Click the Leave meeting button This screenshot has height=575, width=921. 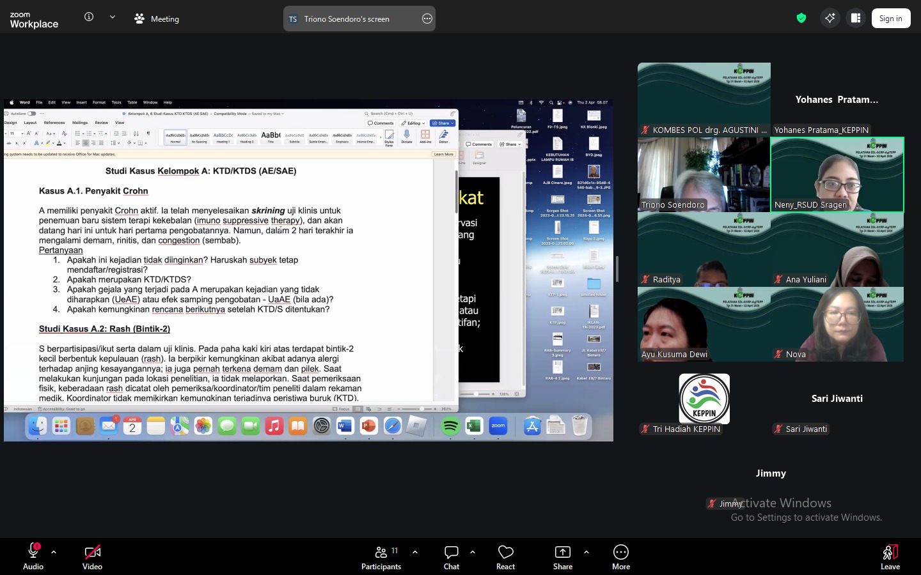890,556
